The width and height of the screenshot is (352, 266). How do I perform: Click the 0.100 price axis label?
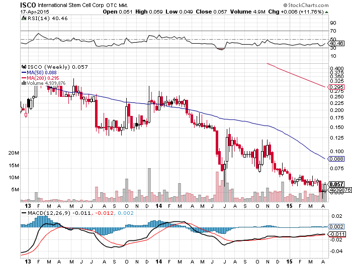[x=337, y=151]
